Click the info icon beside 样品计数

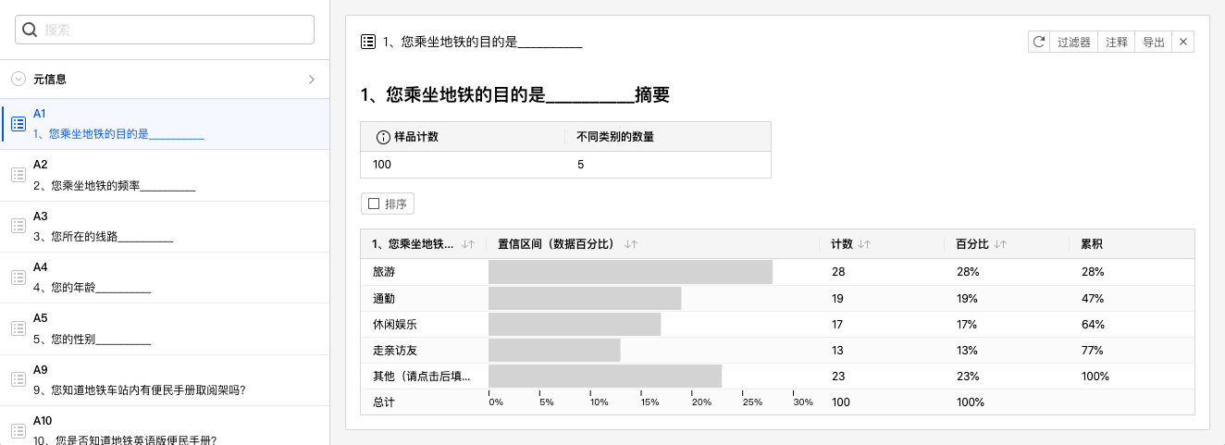383,137
